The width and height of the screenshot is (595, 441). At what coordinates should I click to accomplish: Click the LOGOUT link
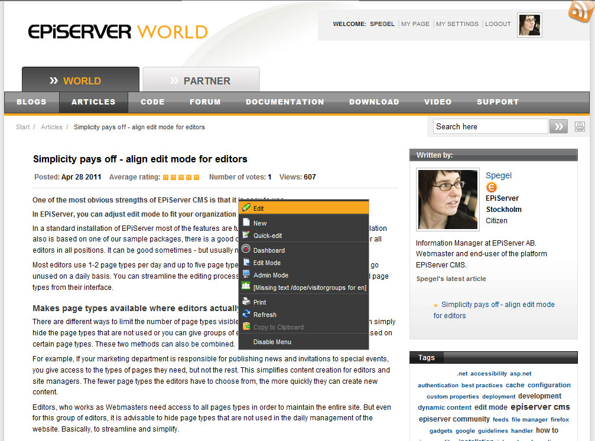coord(498,24)
